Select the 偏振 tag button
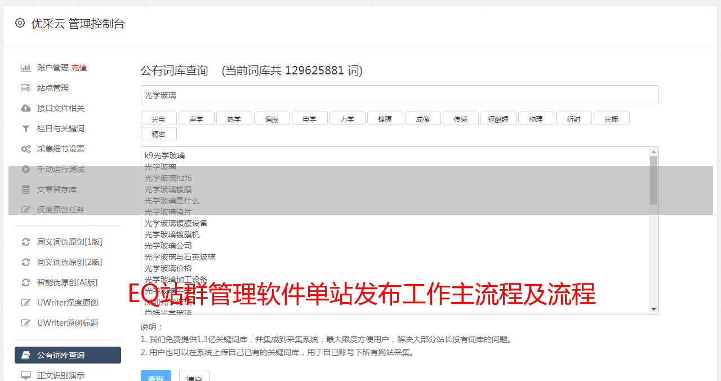This screenshot has width=721, height=381. pos(272,118)
